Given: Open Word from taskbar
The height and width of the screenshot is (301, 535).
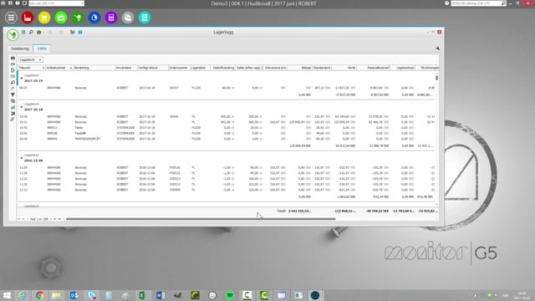Looking at the screenshot, I should 160,295.
